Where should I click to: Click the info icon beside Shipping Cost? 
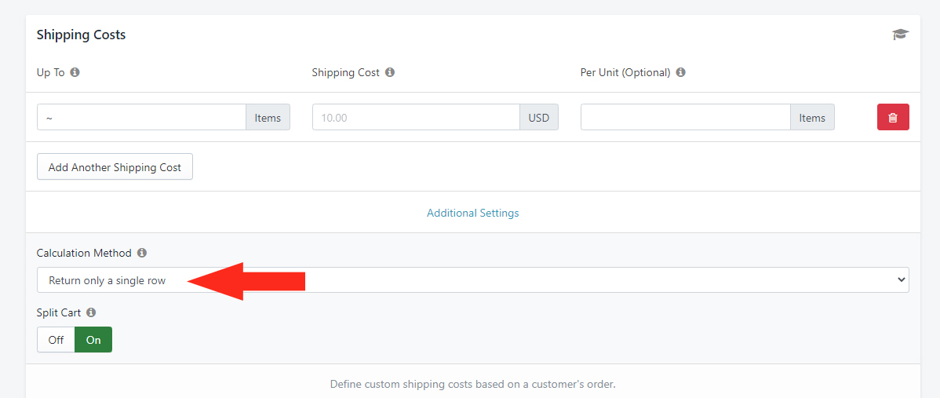390,72
